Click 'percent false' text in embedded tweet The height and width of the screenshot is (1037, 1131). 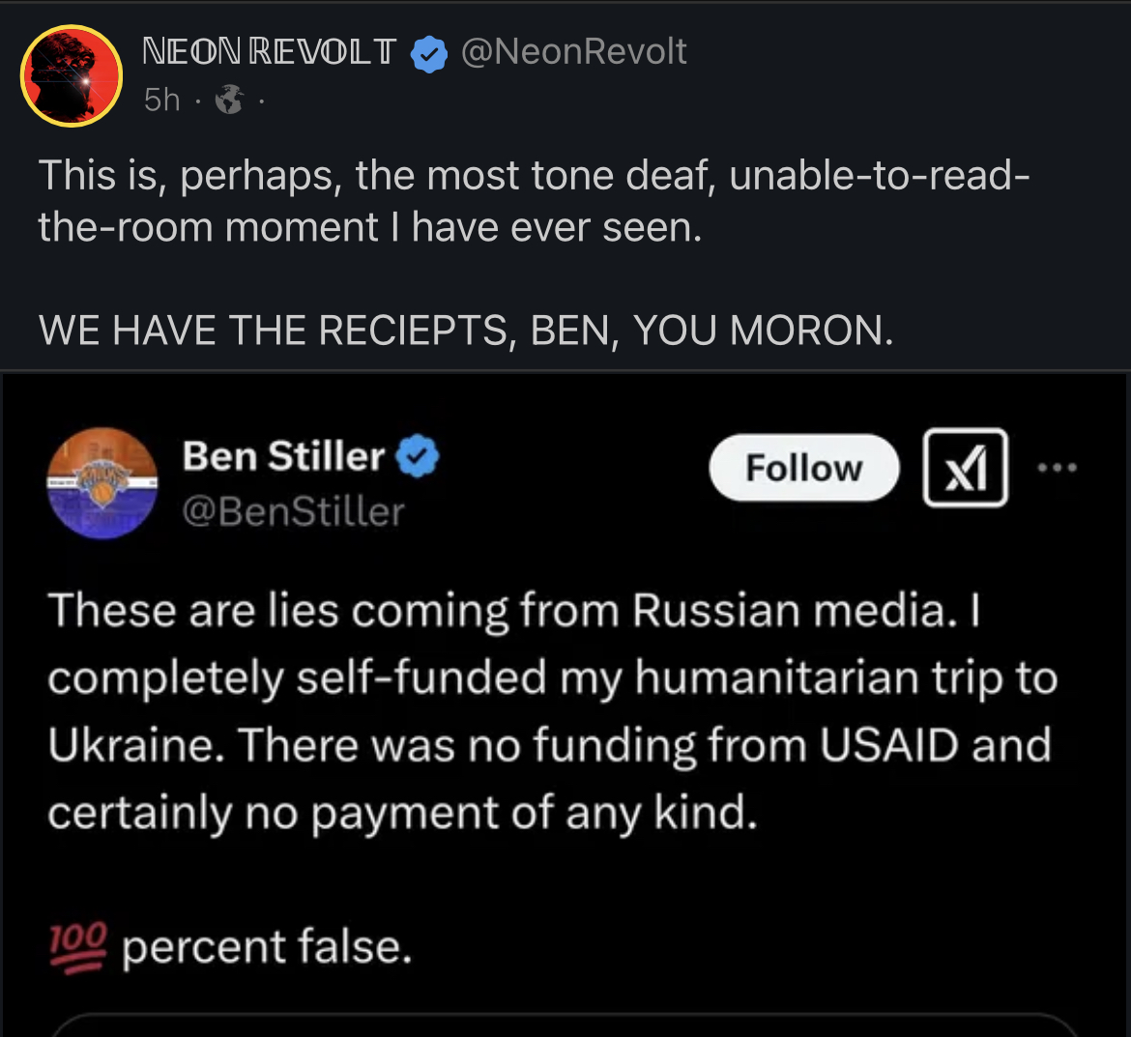[x=266, y=947]
